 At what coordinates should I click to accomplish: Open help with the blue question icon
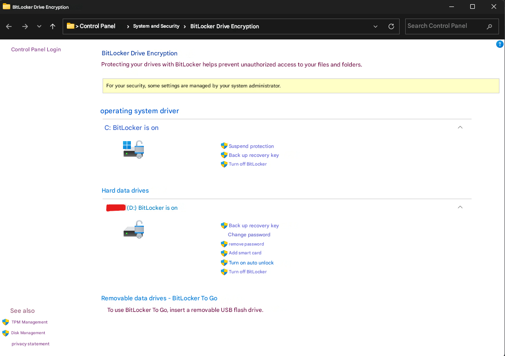pos(500,44)
